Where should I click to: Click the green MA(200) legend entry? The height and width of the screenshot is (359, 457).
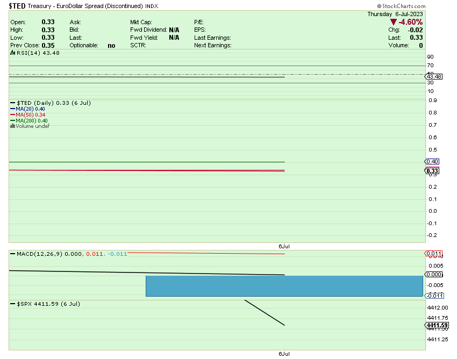pyautogui.click(x=28, y=121)
